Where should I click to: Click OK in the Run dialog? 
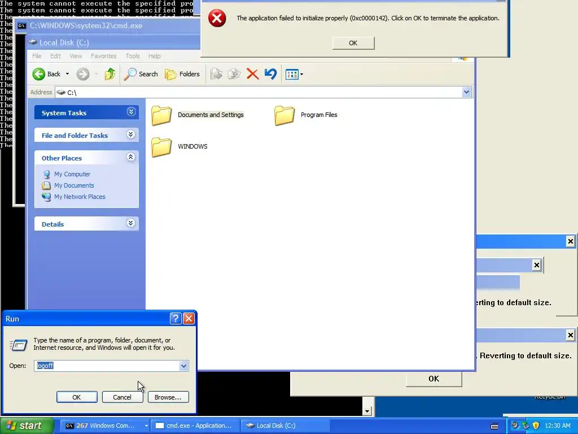pyautogui.click(x=77, y=397)
